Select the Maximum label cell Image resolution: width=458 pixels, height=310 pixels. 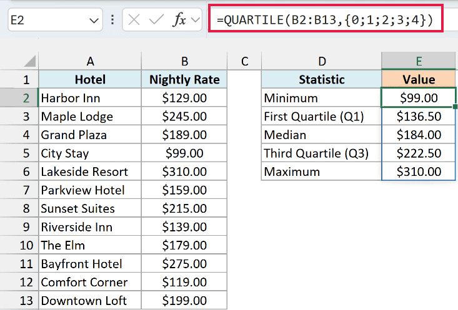(x=322, y=171)
